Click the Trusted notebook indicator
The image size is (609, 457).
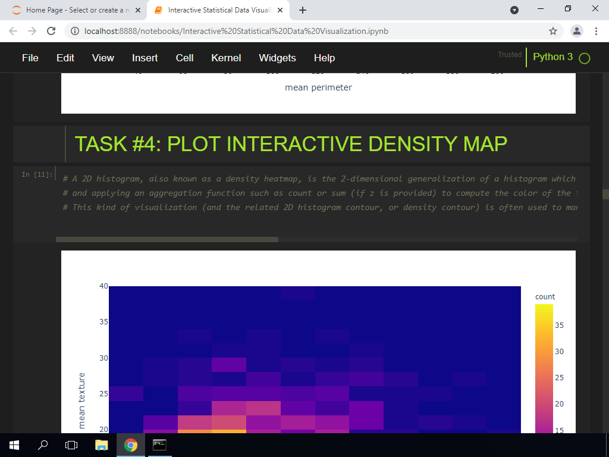tap(510, 54)
